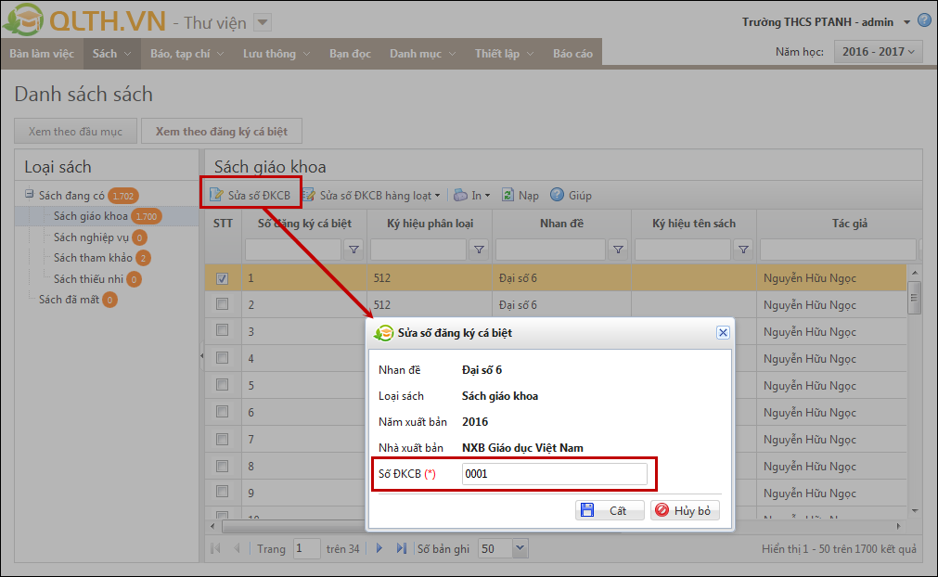Sort by the Tác giả column header
Image resolution: width=938 pixels, height=577 pixels.
coord(850,223)
